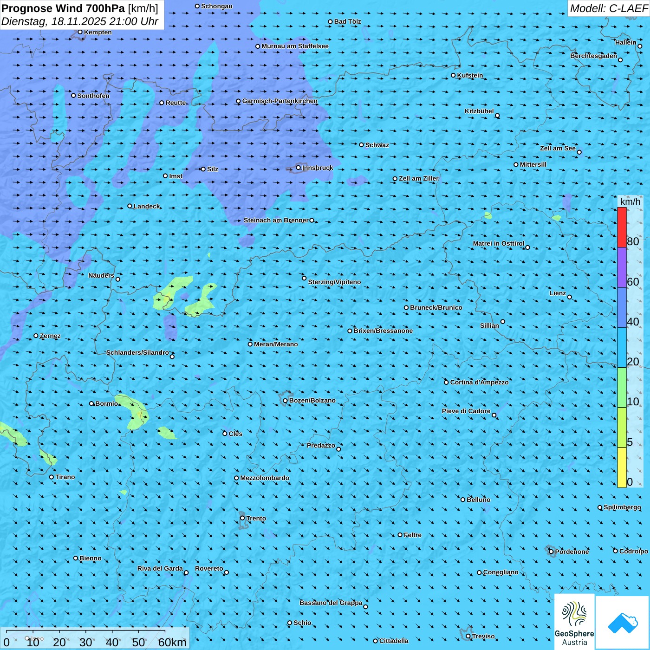This screenshot has height=650, width=650.
Task: Click the Landeck city marker
Action: pos(130,206)
